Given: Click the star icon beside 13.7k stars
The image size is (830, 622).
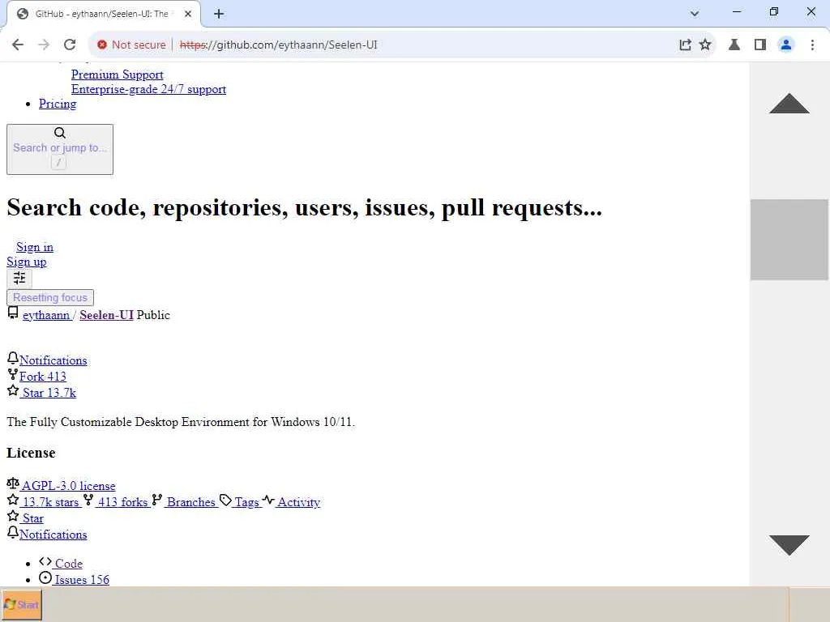Looking at the screenshot, I should click(13, 500).
